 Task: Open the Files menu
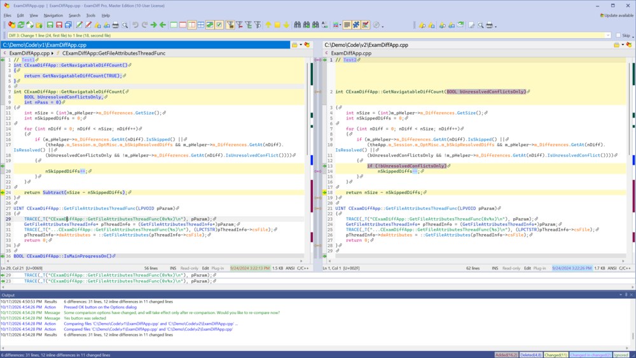(x=7, y=15)
